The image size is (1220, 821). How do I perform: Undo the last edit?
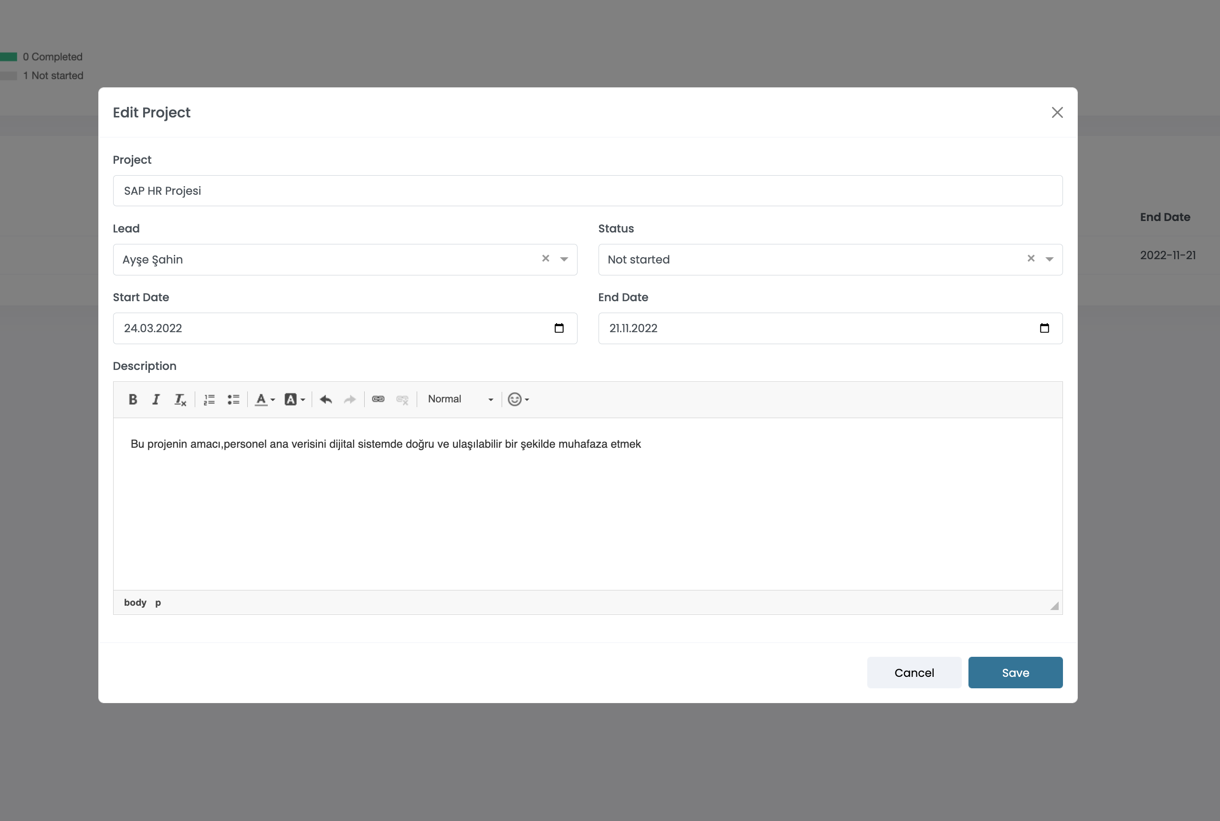pyautogui.click(x=326, y=400)
